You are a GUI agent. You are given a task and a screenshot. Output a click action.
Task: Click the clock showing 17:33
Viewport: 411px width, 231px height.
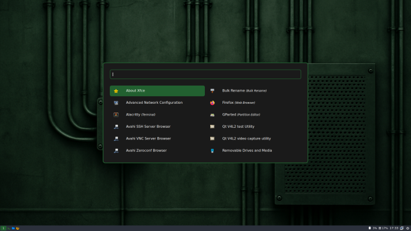pos(394,229)
